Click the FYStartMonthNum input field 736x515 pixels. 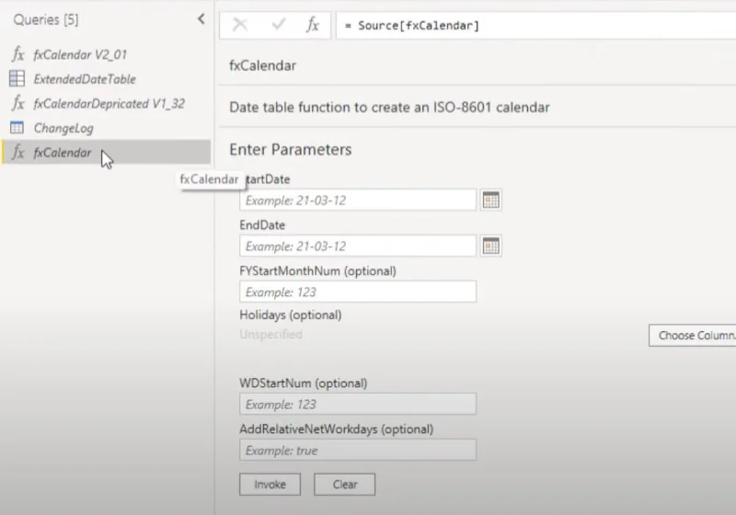tap(358, 292)
